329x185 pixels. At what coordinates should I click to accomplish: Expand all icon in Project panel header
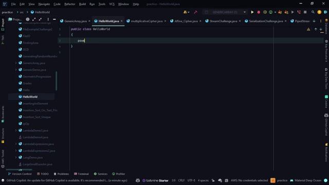[34, 20]
